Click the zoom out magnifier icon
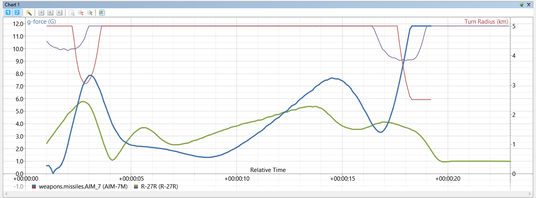Image resolution: width=536 pixels, height=198 pixels. (81, 12)
